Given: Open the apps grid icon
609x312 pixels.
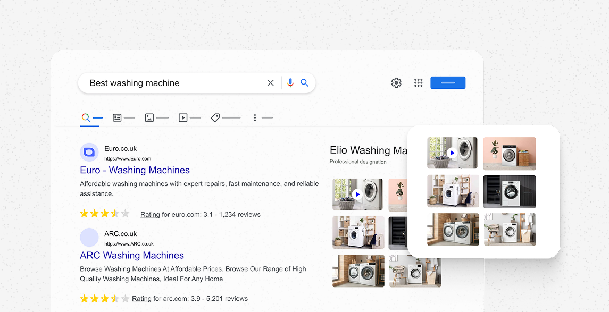Looking at the screenshot, I should coord(418,83).
